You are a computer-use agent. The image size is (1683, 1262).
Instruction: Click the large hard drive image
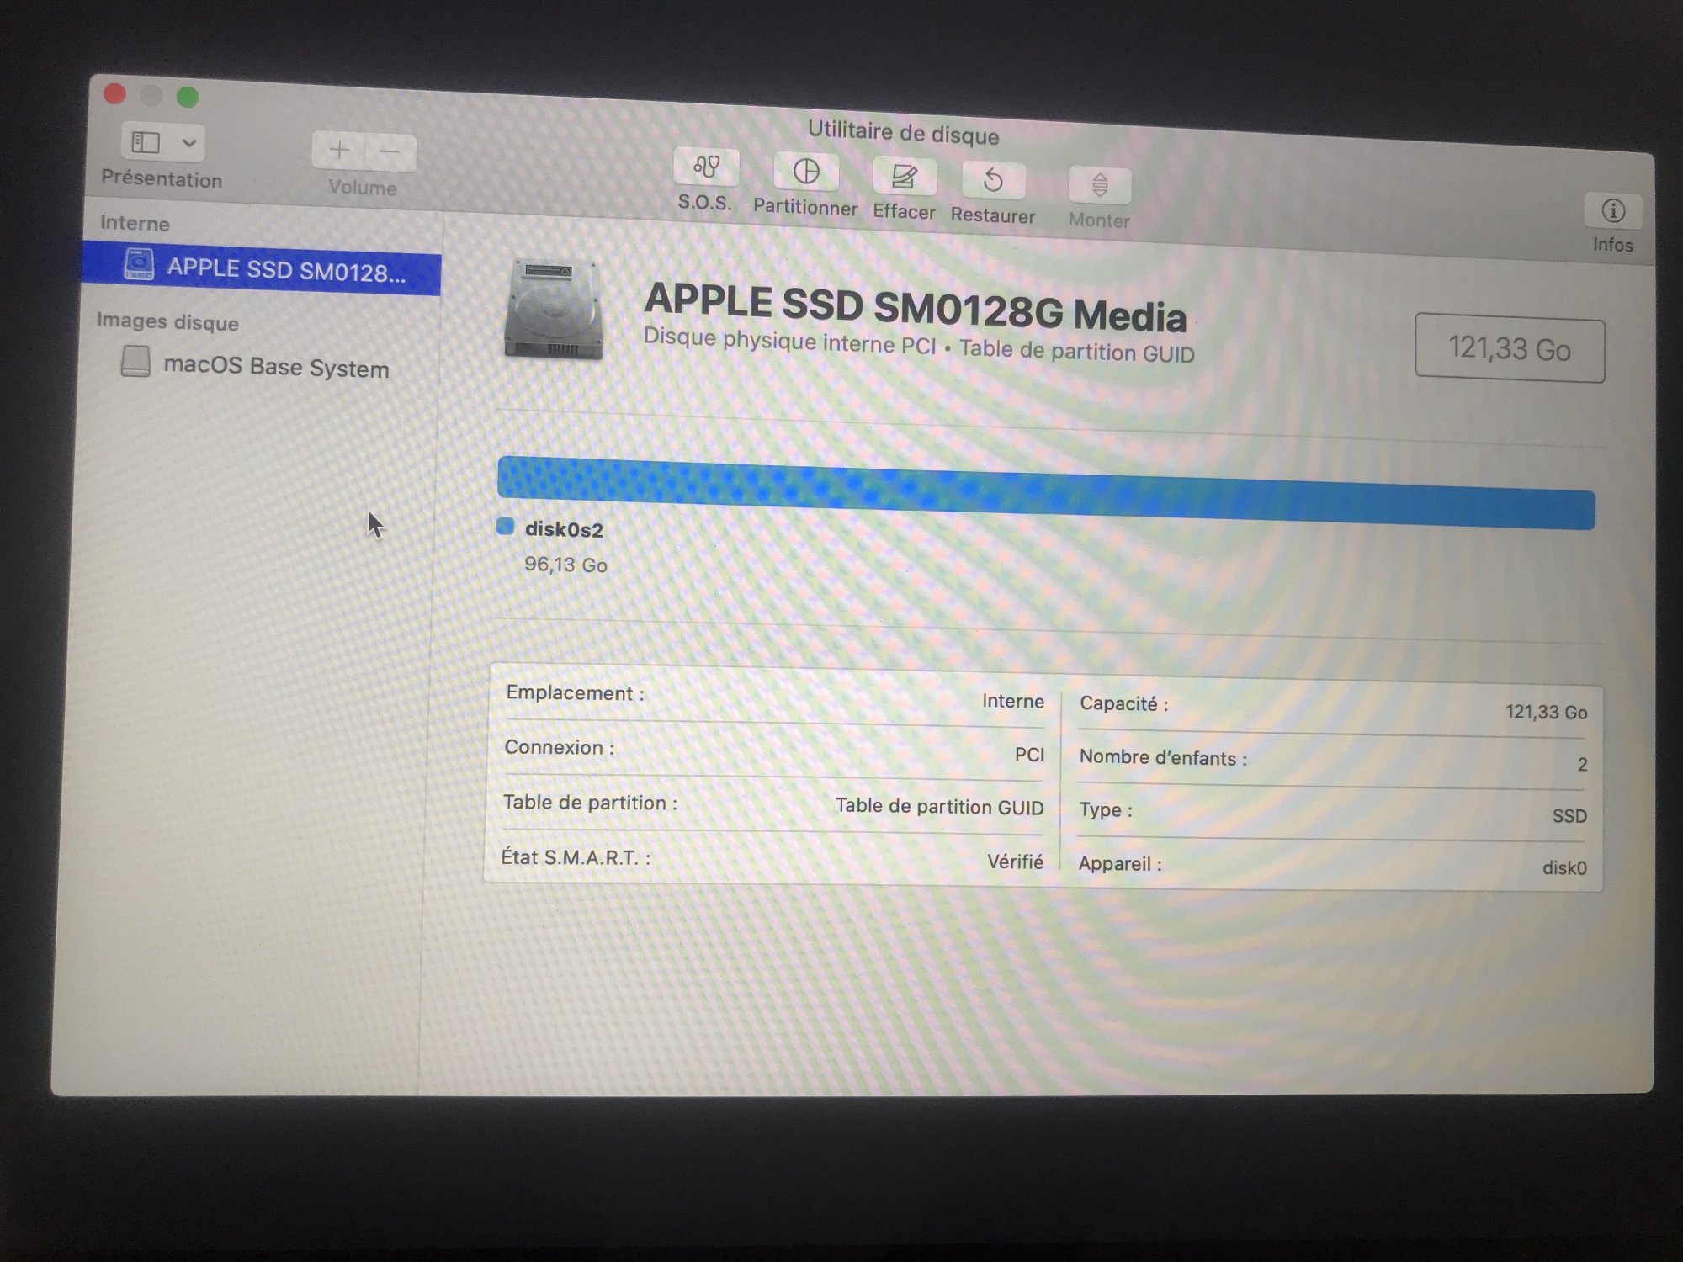click(x=554, y=310)
